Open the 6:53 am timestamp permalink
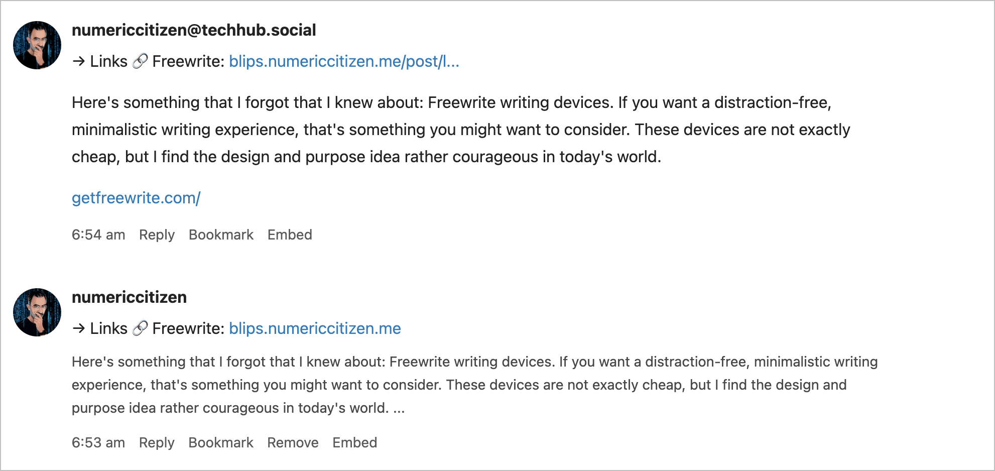The height and width of the screenshot is (471, 995). click(x=98, y=442)
